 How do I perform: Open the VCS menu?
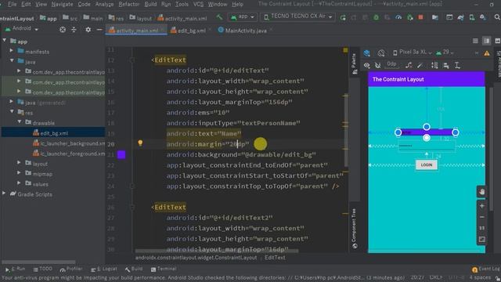(x=198, y=5)
